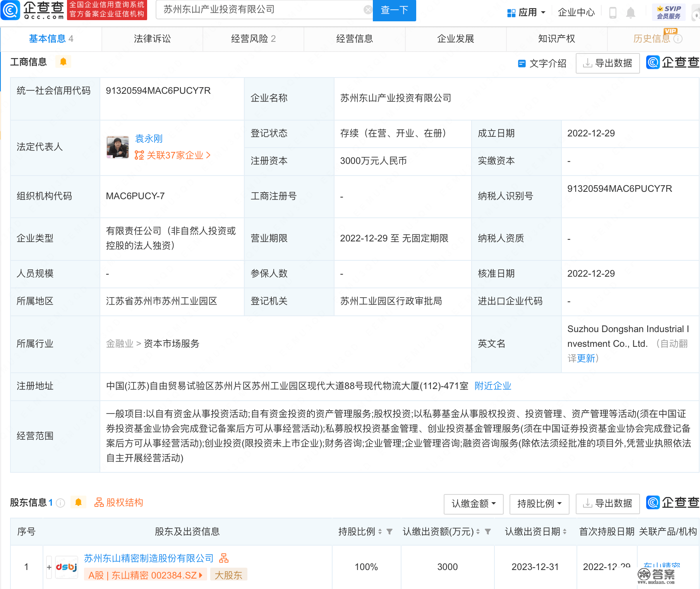Switch to 企业发展 tab
The height and width of the screenshot is (589, 700).
(x=456, y=39)
